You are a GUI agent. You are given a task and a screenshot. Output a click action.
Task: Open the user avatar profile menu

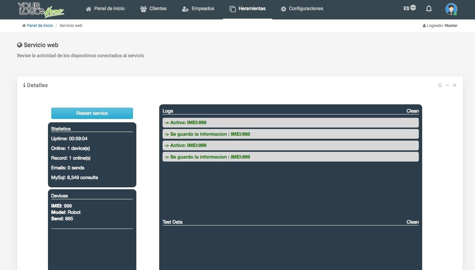coord(451,9)
